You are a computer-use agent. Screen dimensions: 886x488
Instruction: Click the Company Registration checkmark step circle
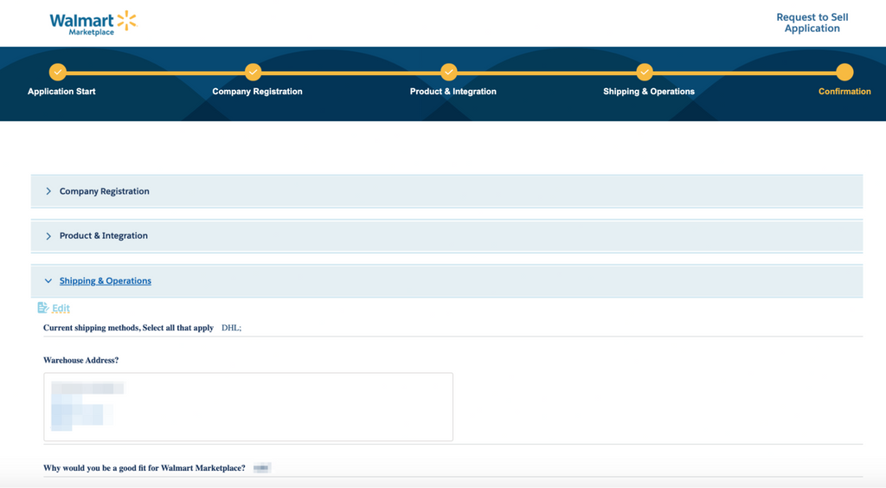pyautogui.click(x=254, y=73)
